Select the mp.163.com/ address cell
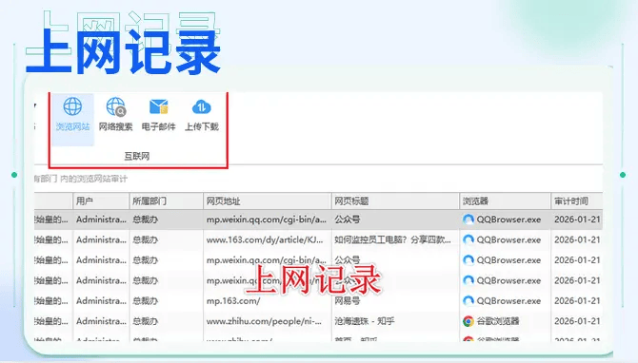This screenshot has height=363, width=638. 233,301
